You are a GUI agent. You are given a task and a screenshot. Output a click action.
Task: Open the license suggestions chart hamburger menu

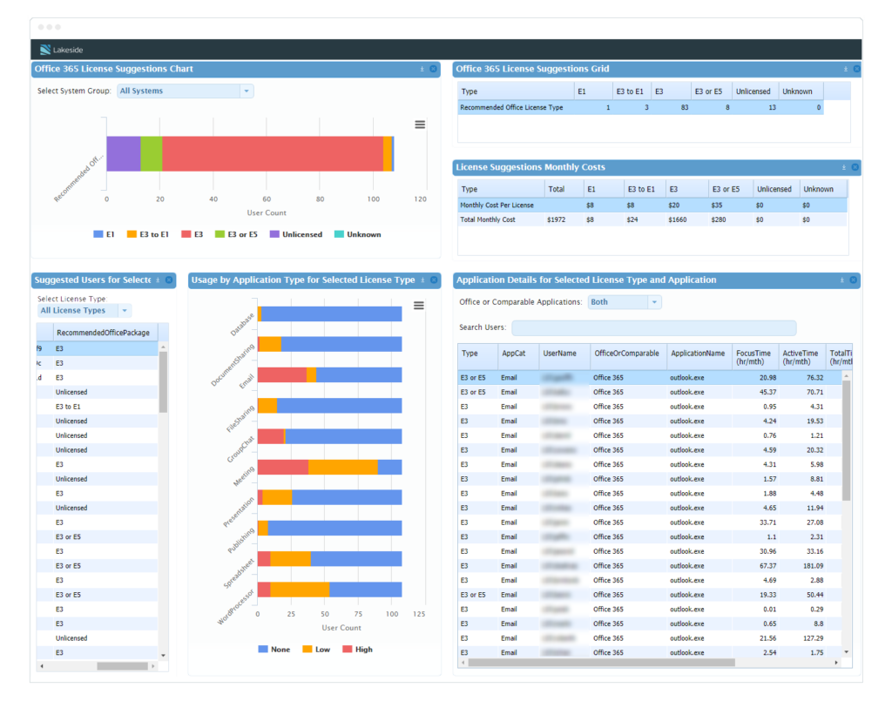pos(420,125)
